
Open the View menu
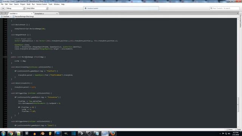coord(11,4)
